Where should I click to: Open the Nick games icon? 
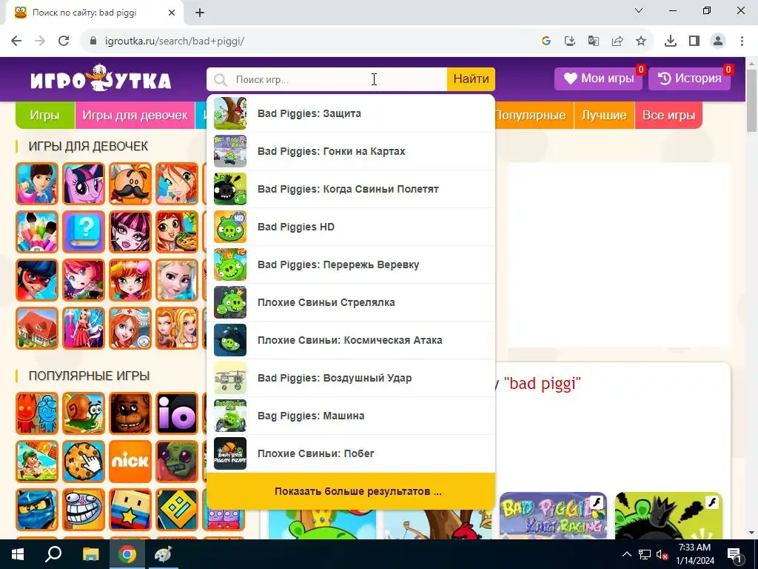pyautogui.click(x=130, y=462)
